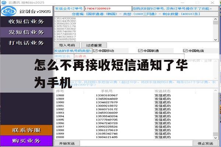Toggle 中国电信 checkbox
Viewport: 221px width, 147px height.
[185, 51]
